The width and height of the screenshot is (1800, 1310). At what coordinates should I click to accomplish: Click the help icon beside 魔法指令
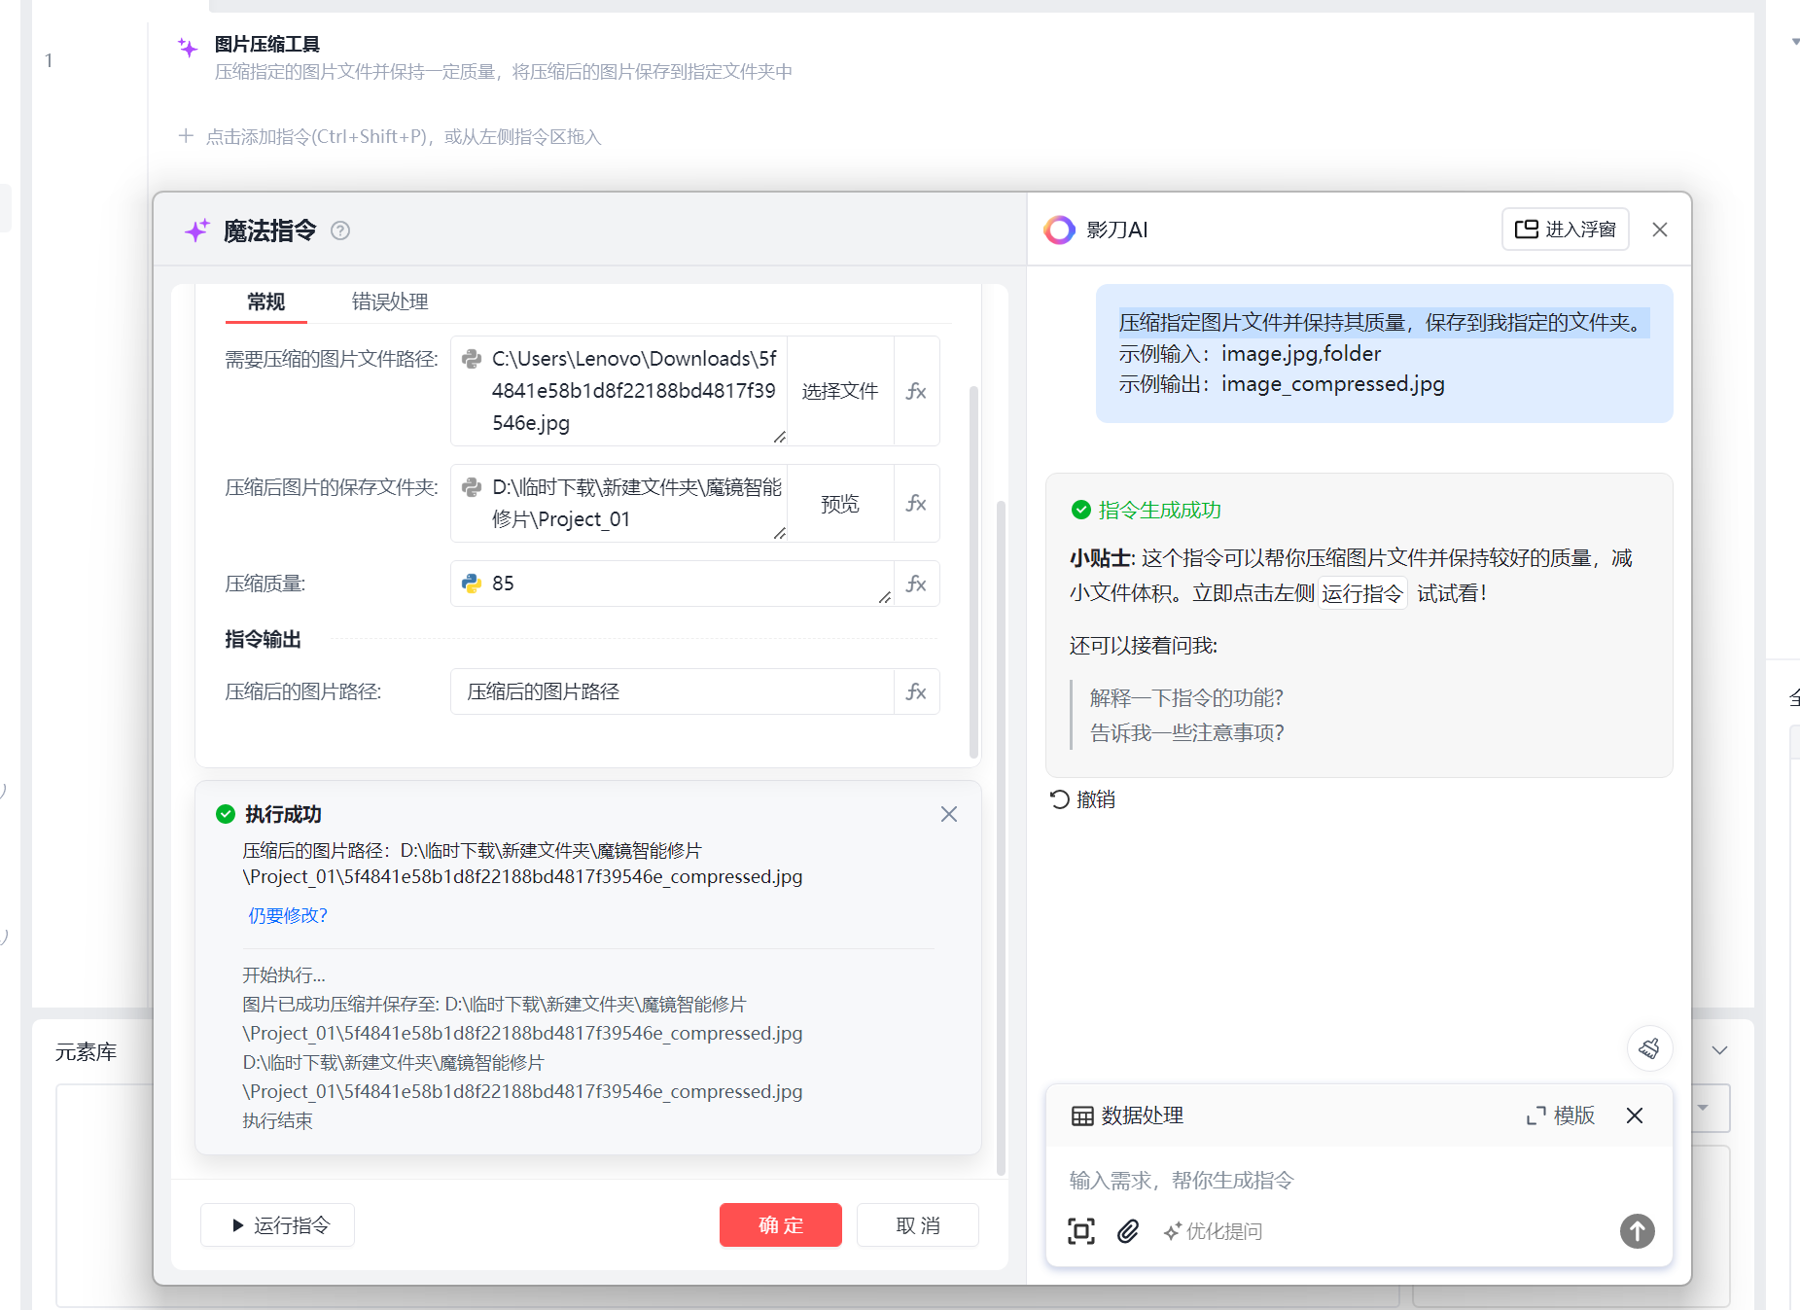[340, 230]
